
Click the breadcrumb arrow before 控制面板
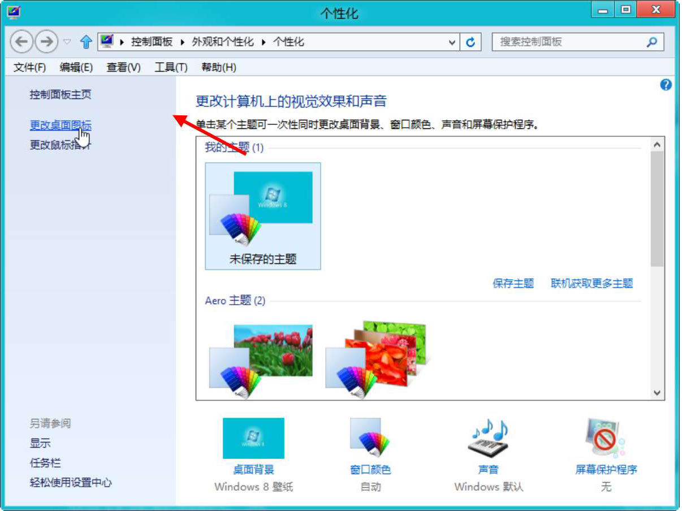click(122, 42)
